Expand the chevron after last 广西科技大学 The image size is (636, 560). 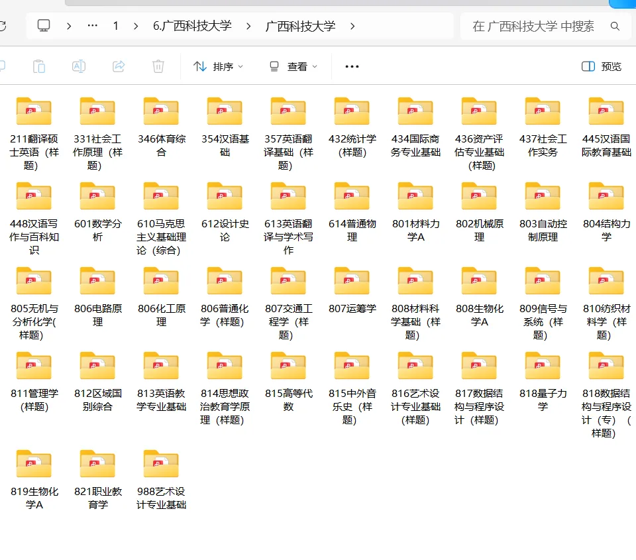pos(352,27)
